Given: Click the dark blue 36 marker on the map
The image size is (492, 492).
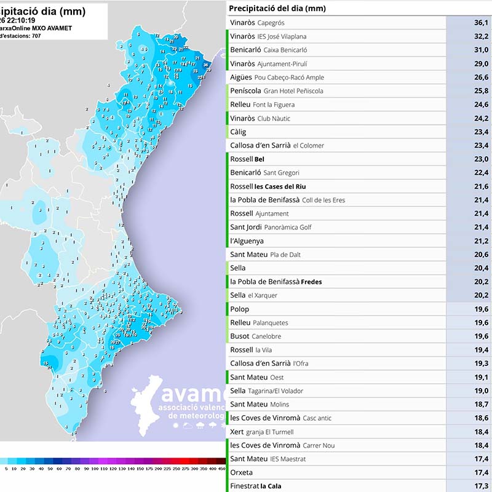Looking at the screenshot, I should (206, 64).
